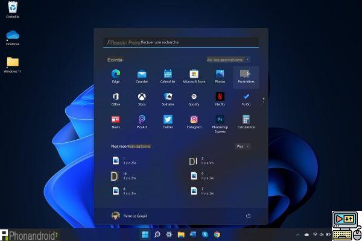Launch the Office app
Viewport: 362px width, 241px height.
point(116,99)
